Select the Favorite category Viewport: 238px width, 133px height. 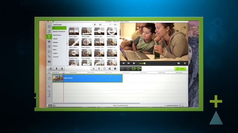click(55, 57)
